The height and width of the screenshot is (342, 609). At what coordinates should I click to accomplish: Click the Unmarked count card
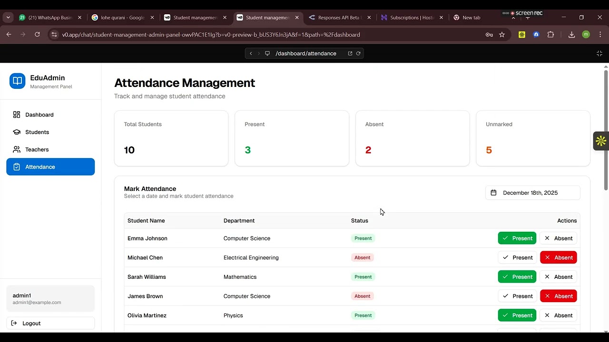click(533, 138)
